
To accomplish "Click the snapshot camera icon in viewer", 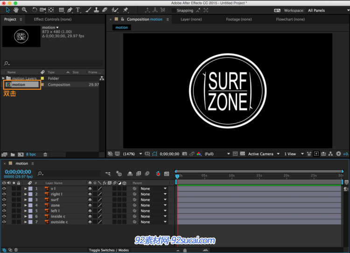I will [185, 154].
